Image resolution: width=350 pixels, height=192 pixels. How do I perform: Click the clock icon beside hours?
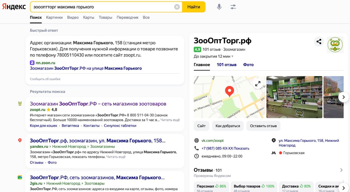[x=196, y=156]
